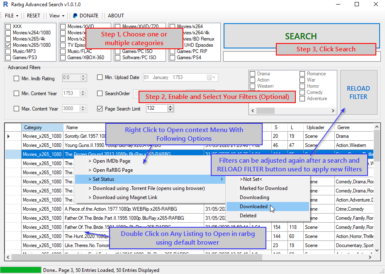
Task: Disable the Page Search Limit checkbox
Action: coord(100,109)
